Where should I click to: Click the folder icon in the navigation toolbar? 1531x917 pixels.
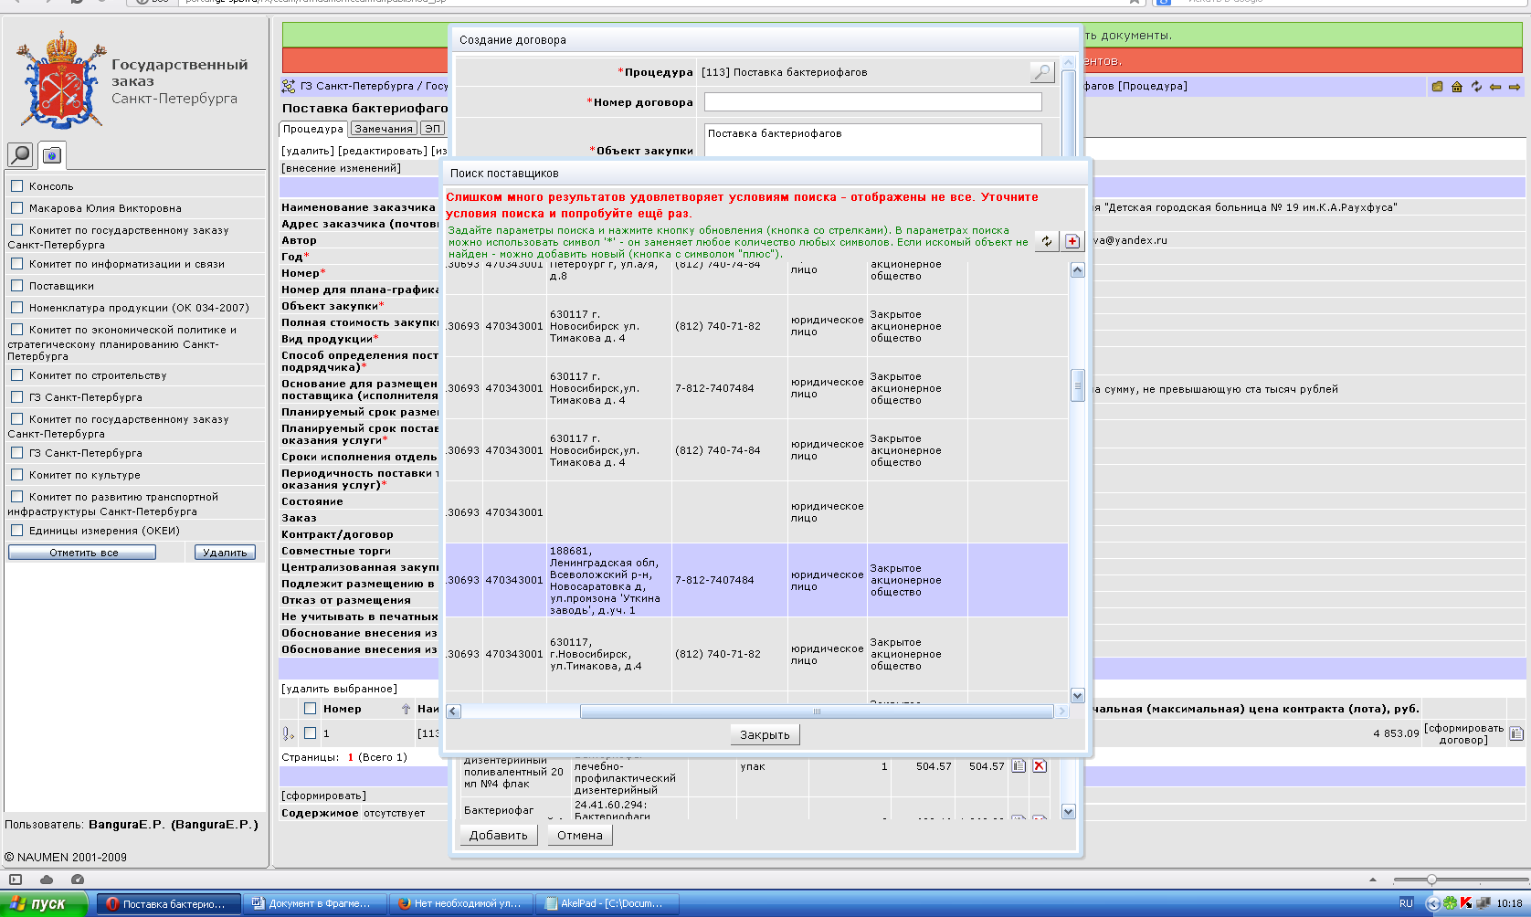tap(1437, 87)
